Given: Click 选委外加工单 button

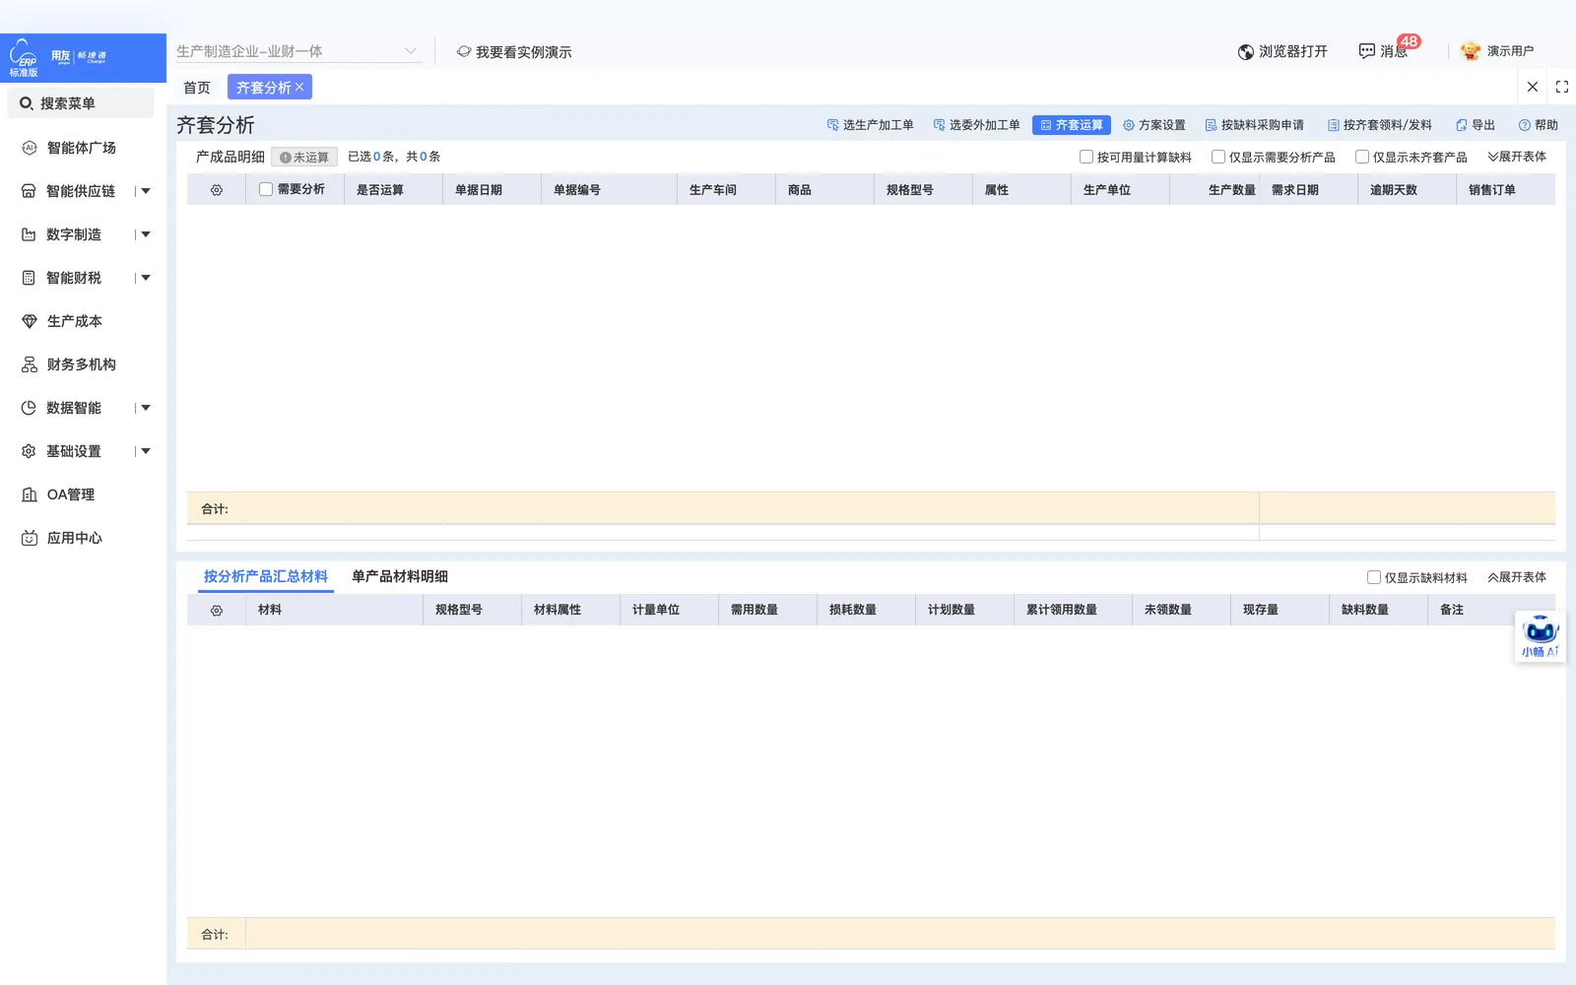Looking at the screenshot, I should pyautogui.click(x=977, y=125).
